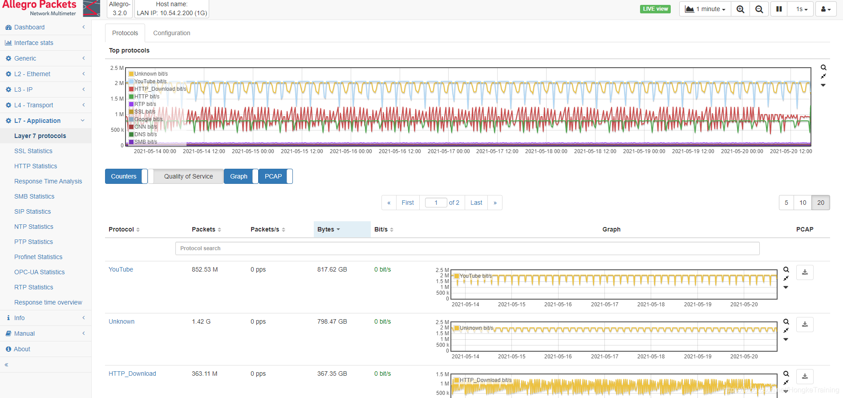Click magnifier icon beside Unknown graph
The image size is (843, 398).
[x=786, y=322]
